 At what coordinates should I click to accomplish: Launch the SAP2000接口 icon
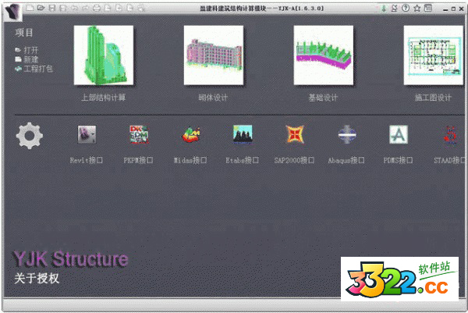(295, 134)
